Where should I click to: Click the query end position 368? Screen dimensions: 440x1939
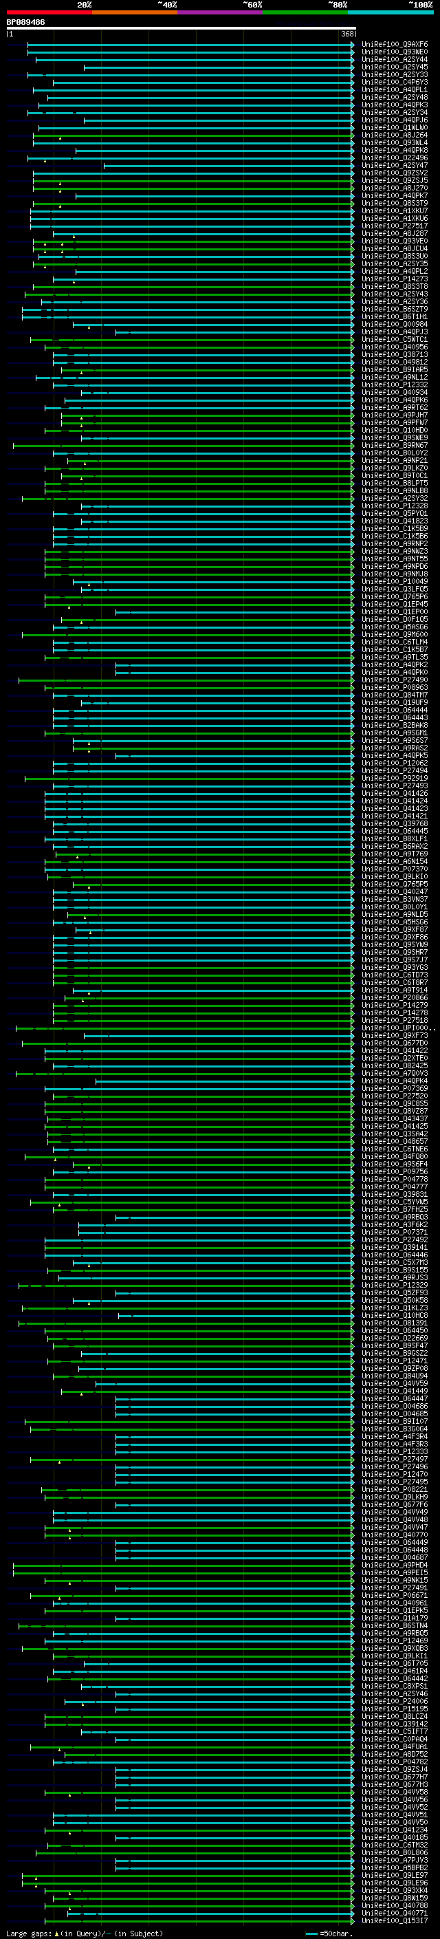(347, 34)
